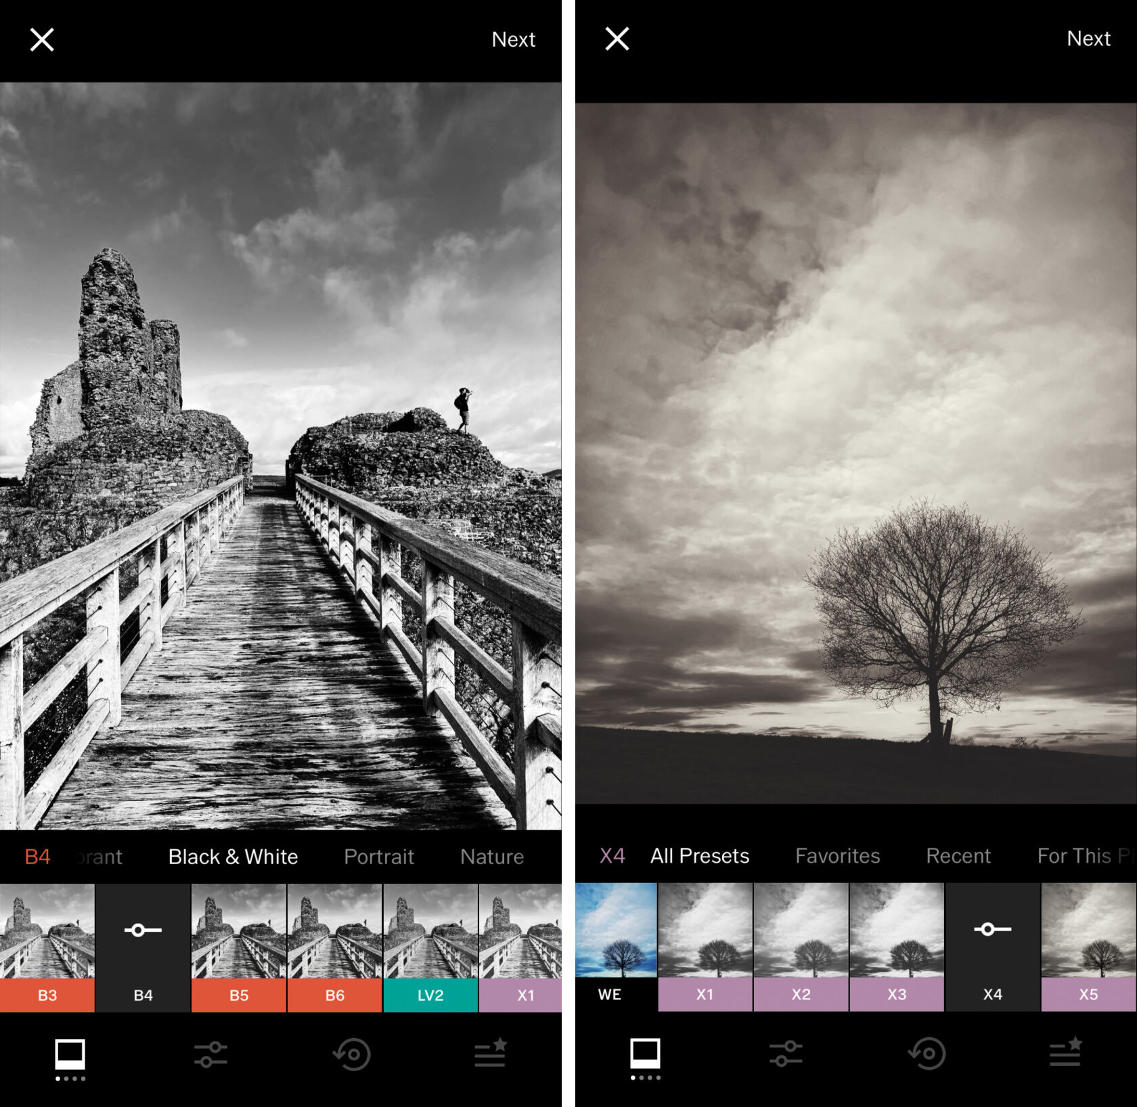Switch to the Black & White category

232,857
